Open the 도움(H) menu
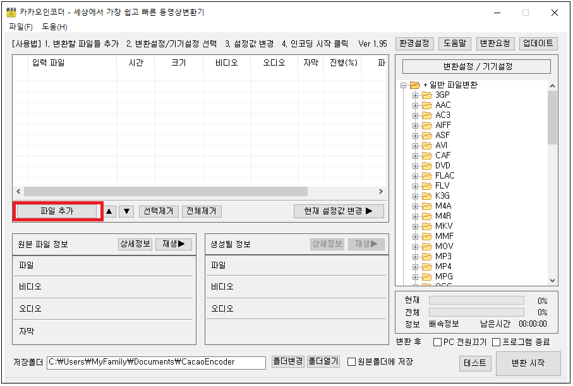 (54, 26)
